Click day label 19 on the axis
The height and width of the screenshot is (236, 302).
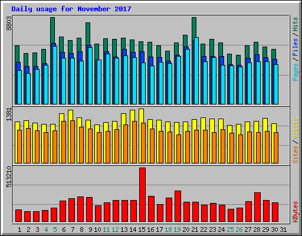point(177,230)
